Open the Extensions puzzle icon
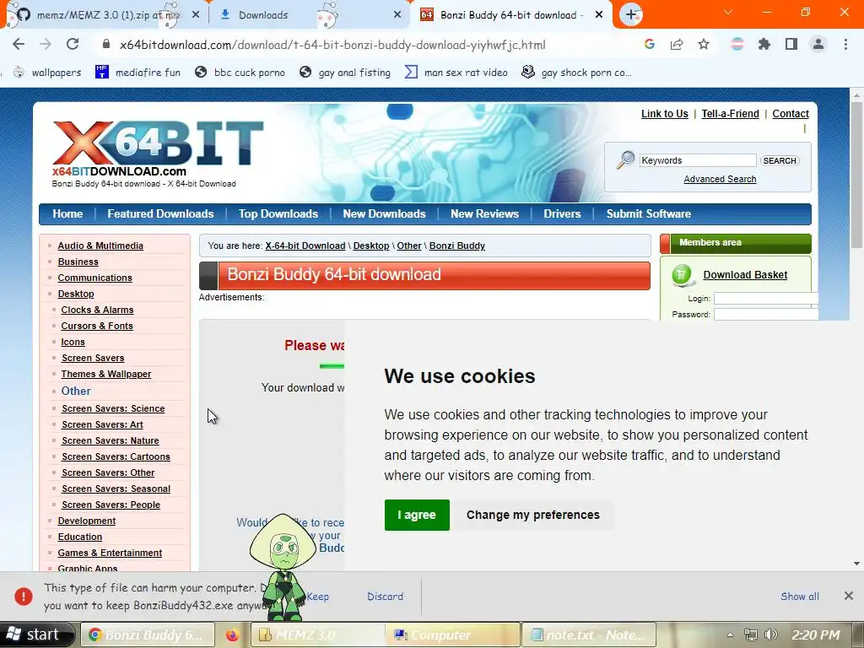Viewport: 864px width, 648px height. pyautogui.click(x=764, y=45)
